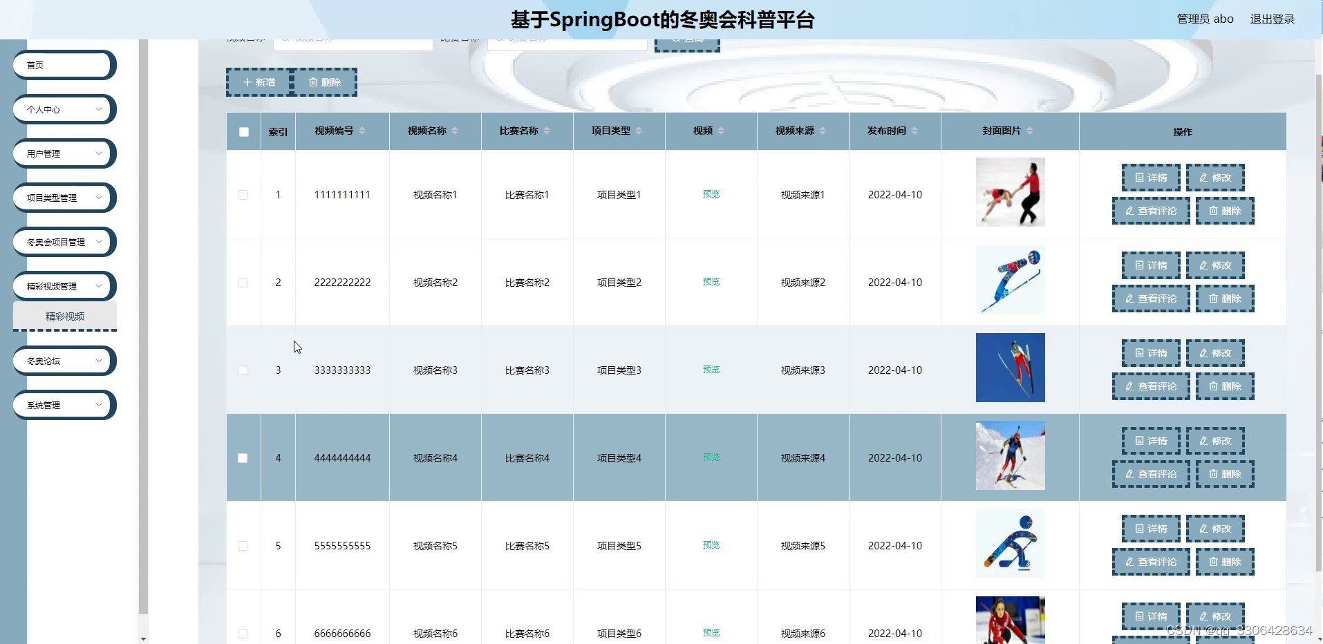The width and height of the screenshot is (1323, 644).
Task: Check the checkbox for row 2
Action: pos(243,283)
